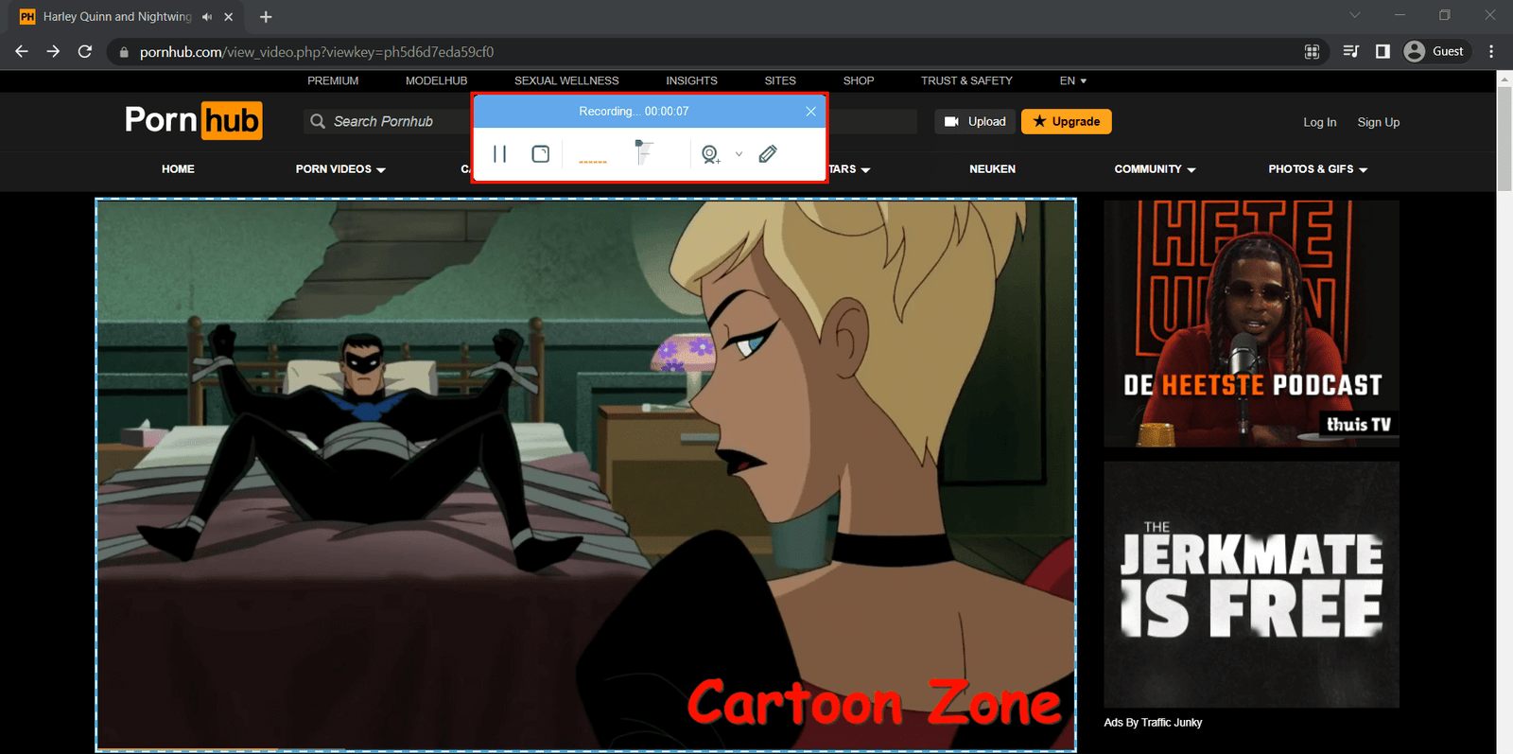The height and width of the screenshot is (754, 1513).
Task: Click the video player frame
Action: coord(585,474)
